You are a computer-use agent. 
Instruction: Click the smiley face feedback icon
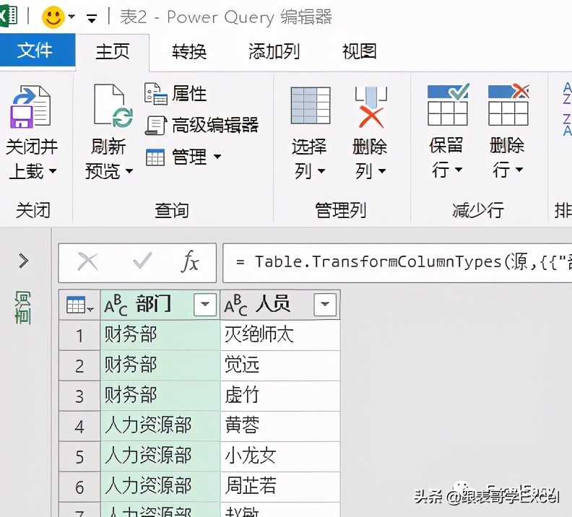click(x=53, y=17)
